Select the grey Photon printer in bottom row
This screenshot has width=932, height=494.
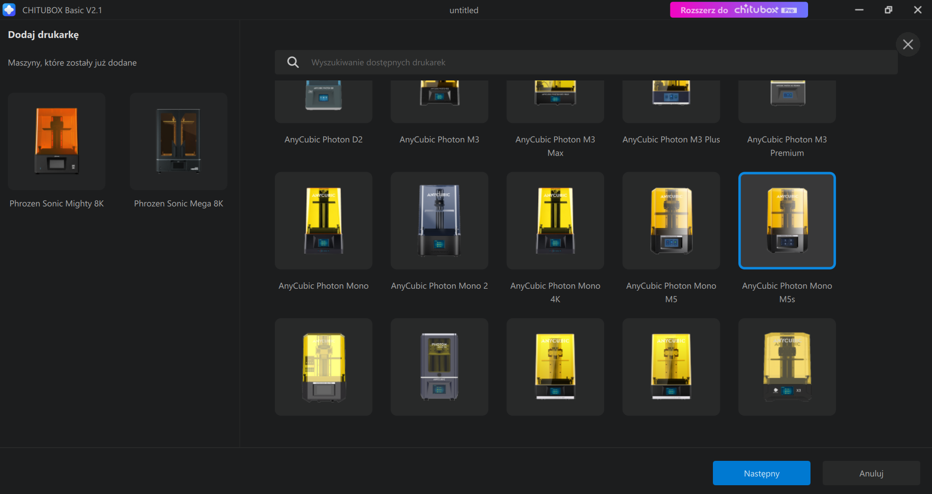pos(439,367)
